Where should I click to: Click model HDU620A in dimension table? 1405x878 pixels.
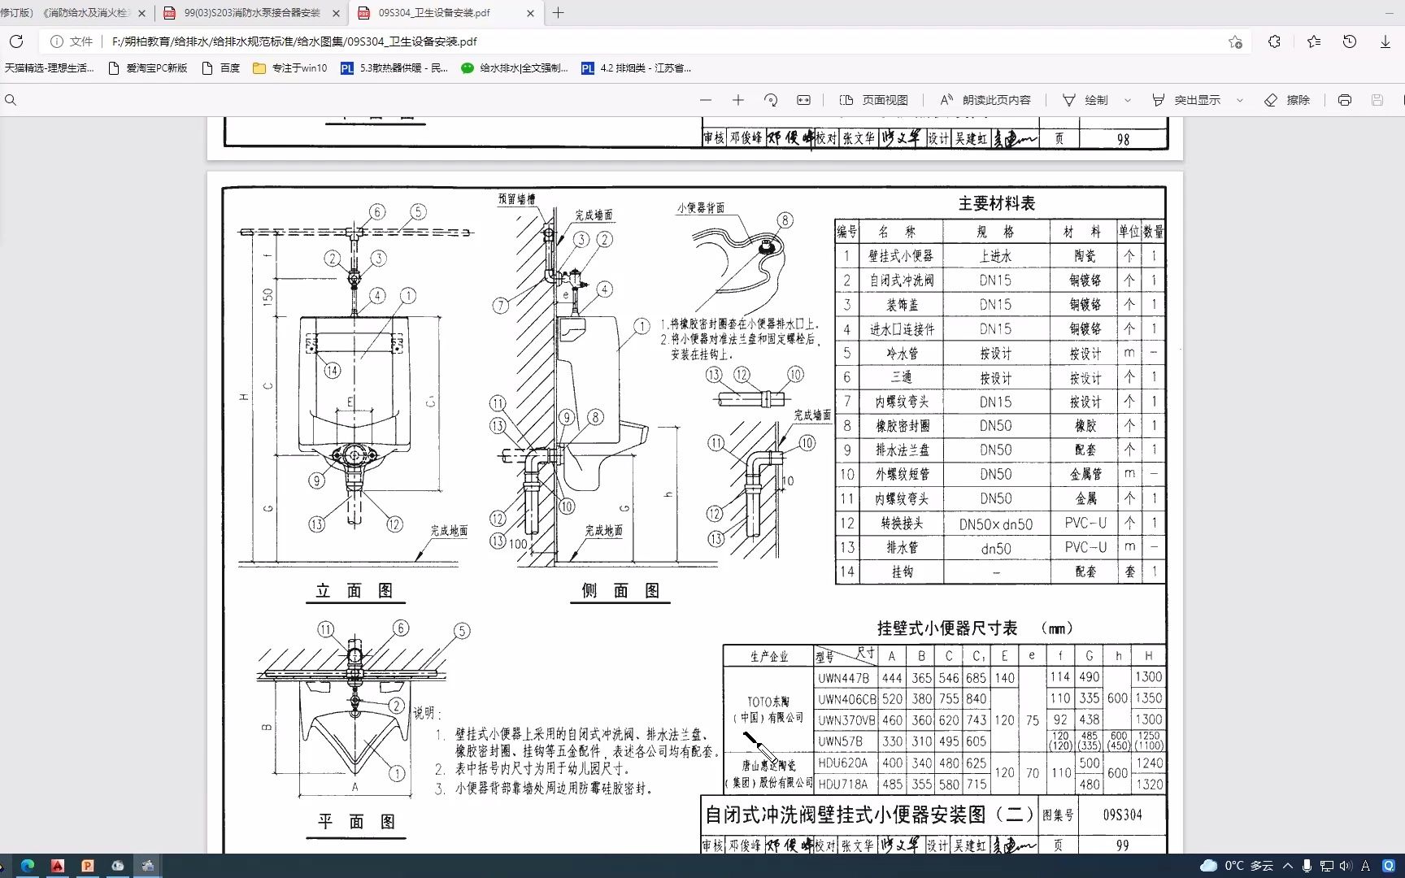[843, 763]
